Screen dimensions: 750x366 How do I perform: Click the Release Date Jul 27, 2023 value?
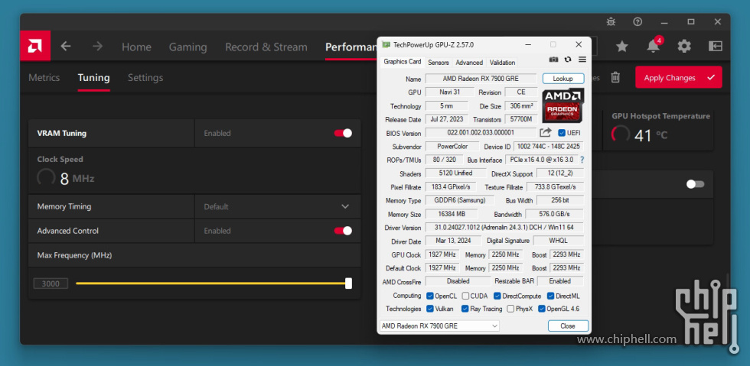coord(447,119)
